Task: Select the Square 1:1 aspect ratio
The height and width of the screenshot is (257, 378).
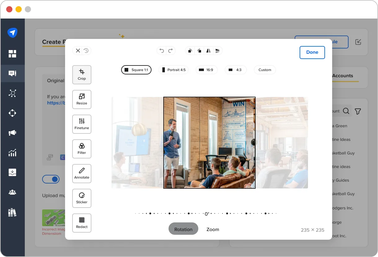Action: coord(136,70)
